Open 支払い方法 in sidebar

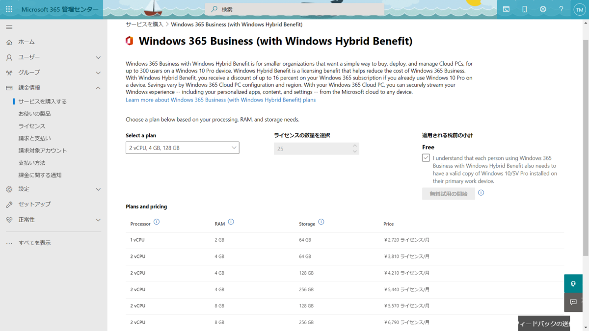click(32, 163)
